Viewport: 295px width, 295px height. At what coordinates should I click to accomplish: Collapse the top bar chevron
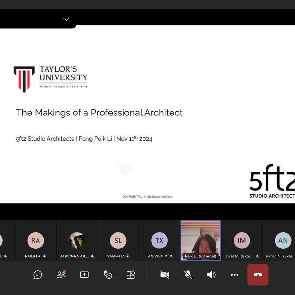[66, 19]
